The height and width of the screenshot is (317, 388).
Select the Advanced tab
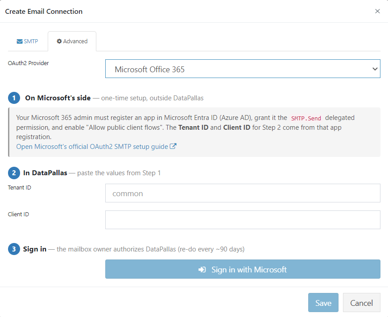(72, 41)
